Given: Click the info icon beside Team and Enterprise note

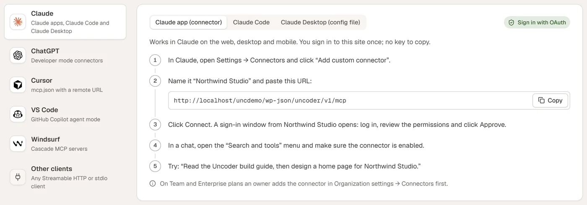Looking at the screenshot, I should tap(153, 184).
